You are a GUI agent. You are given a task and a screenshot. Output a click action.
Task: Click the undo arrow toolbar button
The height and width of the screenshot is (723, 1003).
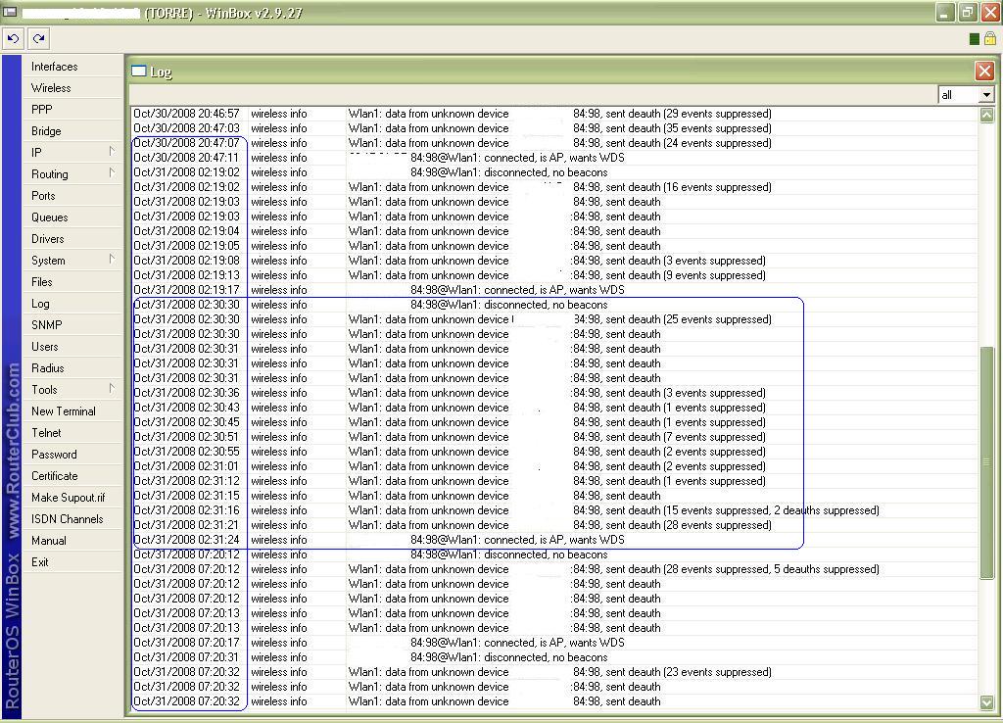pyautogui.click(x=13, y=39)
